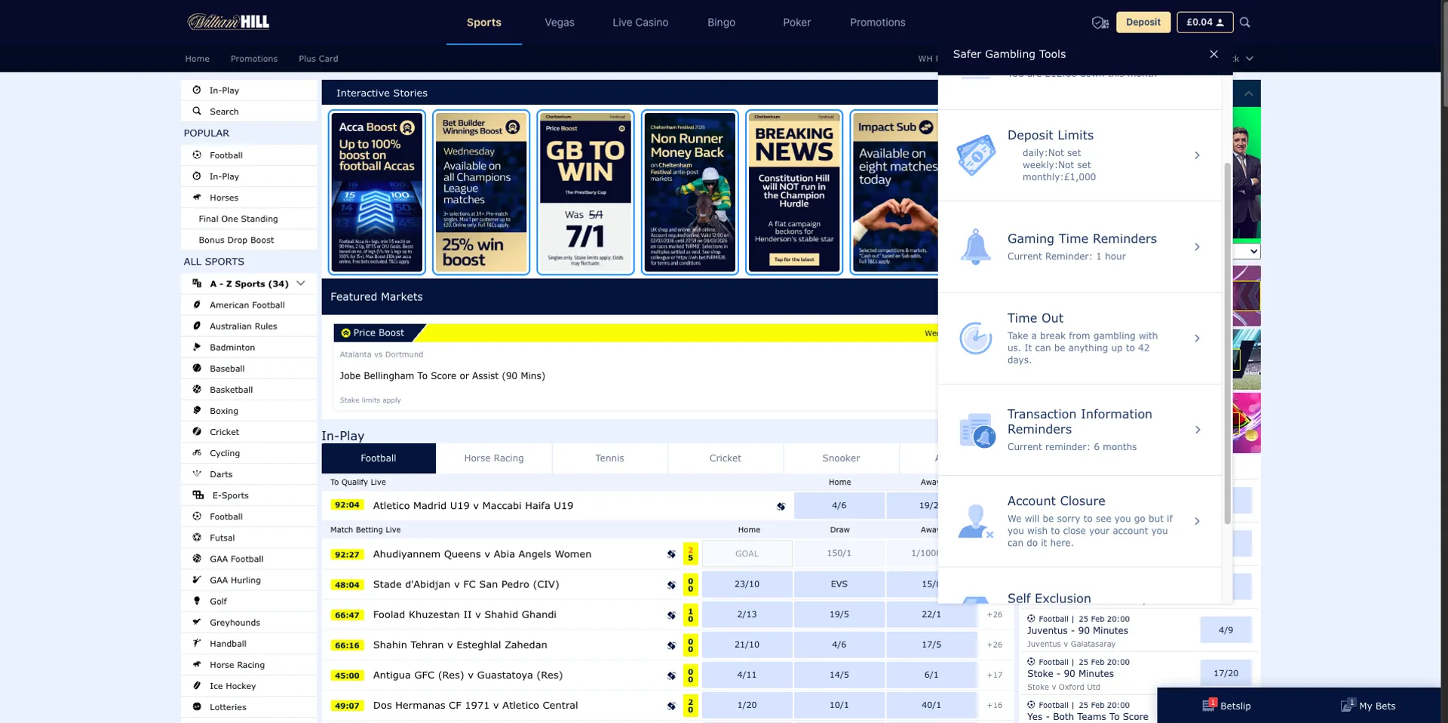Click the Time Out clock icon
The width and height of the screenshot is (1448, 723).
coord(976,339)
